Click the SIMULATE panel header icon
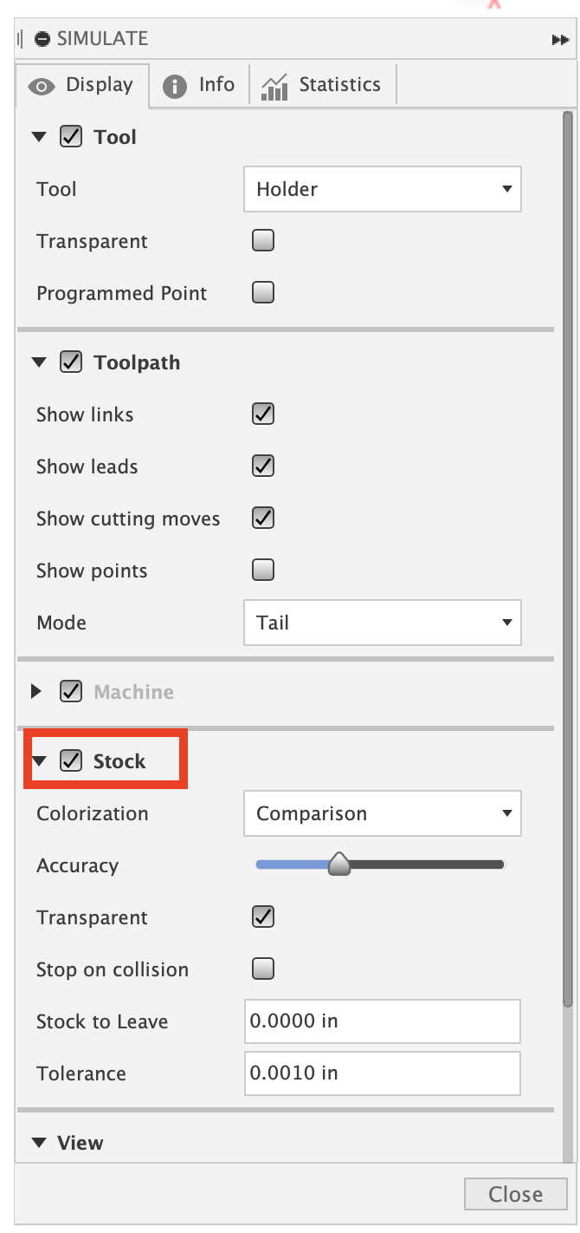Image resolution: width=580 pixels, height=1233 pixels. point(40,38)
